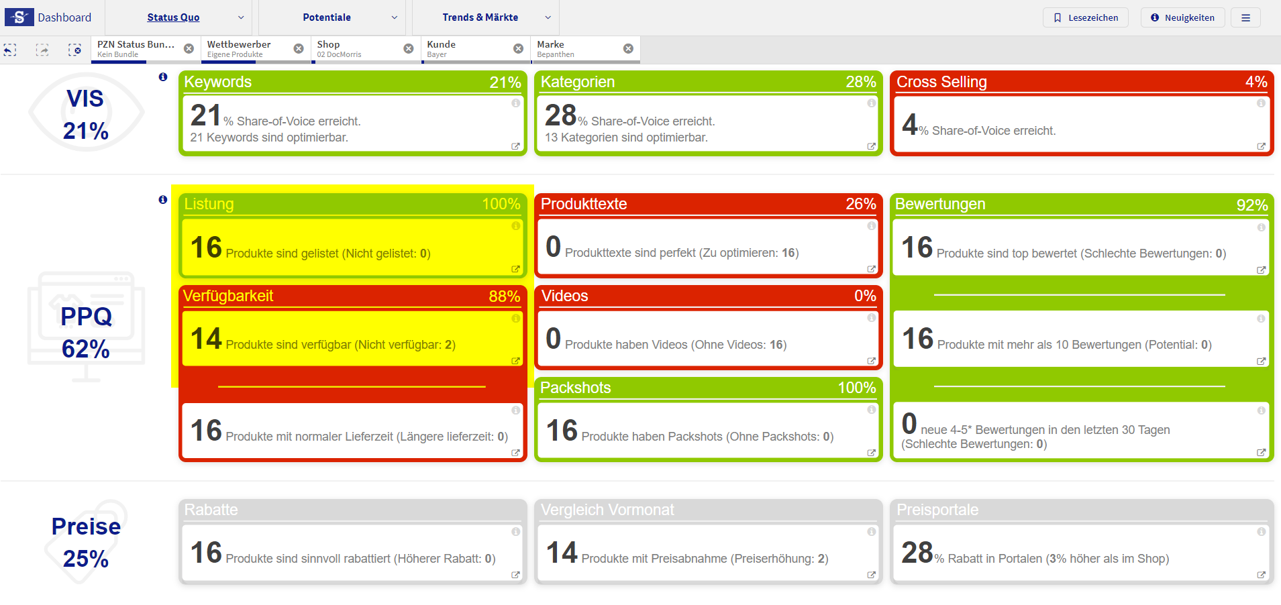Image resolution: width=1281 pixels, height=605 pixels.
Task: Click info icon inside Cross Selling card
Action: [x=1261, y=103]
